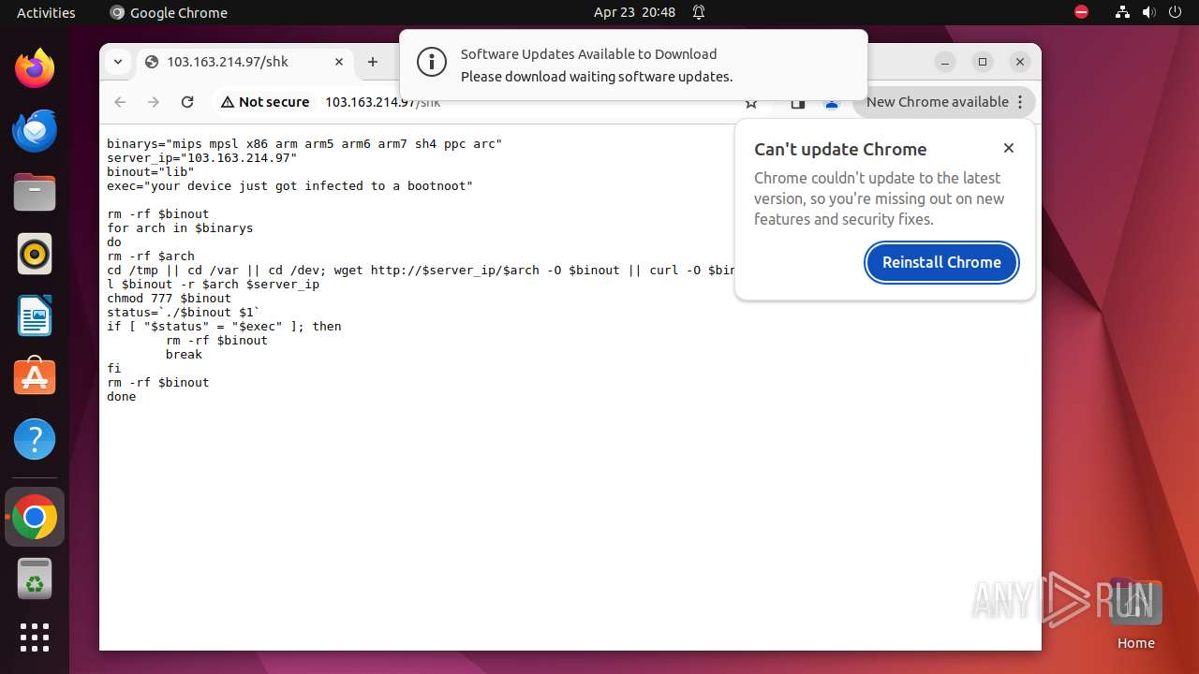Open the volume indicator
The height and width of the screenshot is (674, 1199).
tap(1148, 12)
